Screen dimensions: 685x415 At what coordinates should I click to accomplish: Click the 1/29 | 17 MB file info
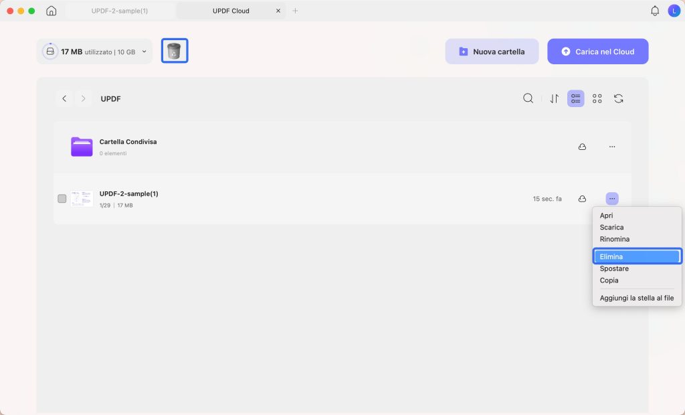[116, 205]
